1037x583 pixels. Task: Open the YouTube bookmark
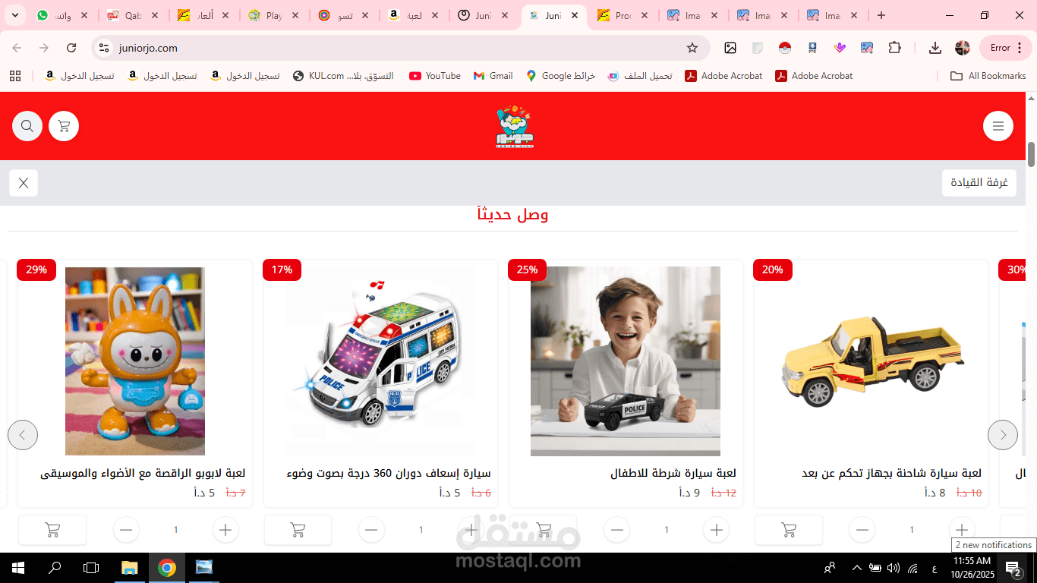[x=435, y=76]
